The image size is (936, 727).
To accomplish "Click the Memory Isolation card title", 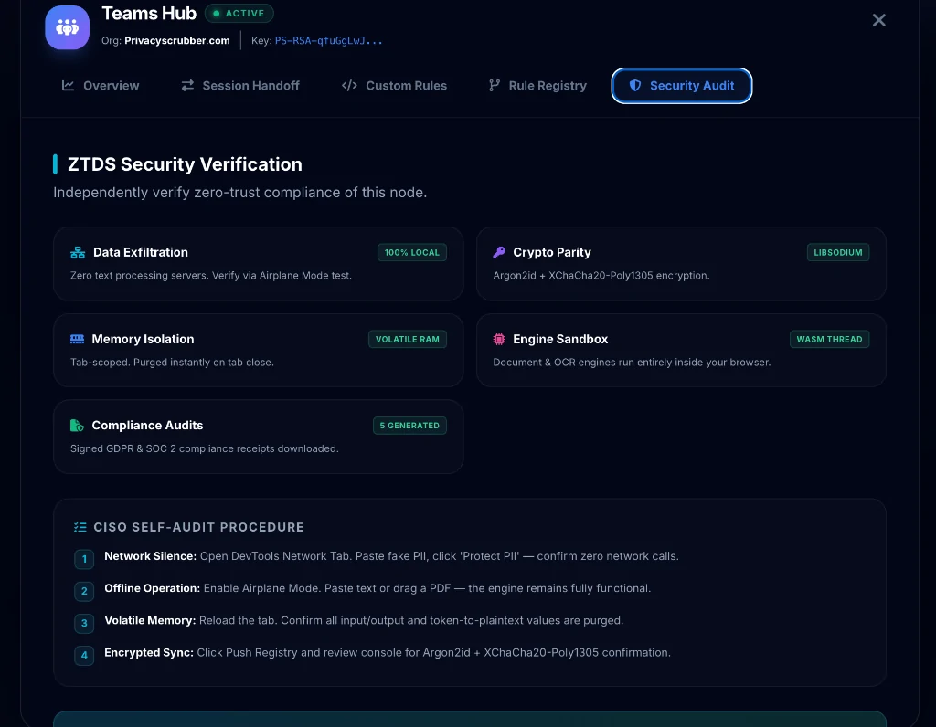I will tap(143, 340).
